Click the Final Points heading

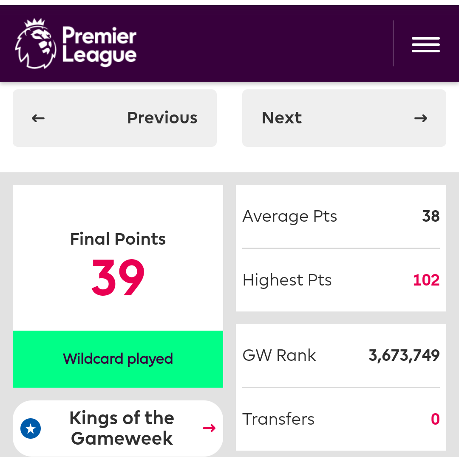coord(118,239)
